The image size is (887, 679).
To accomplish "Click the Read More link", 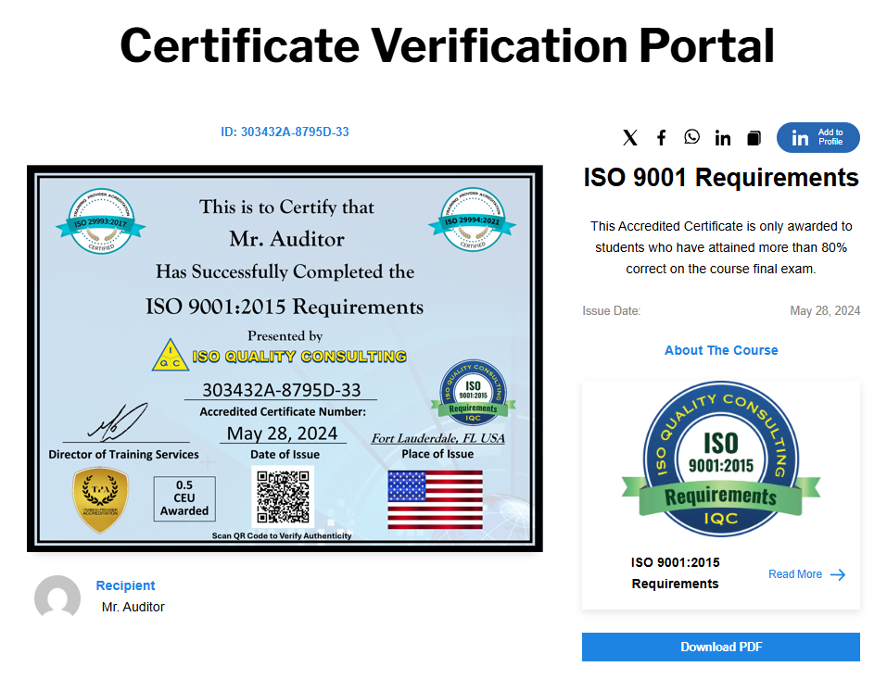I will pyautogui.click(x=794, y=574).
